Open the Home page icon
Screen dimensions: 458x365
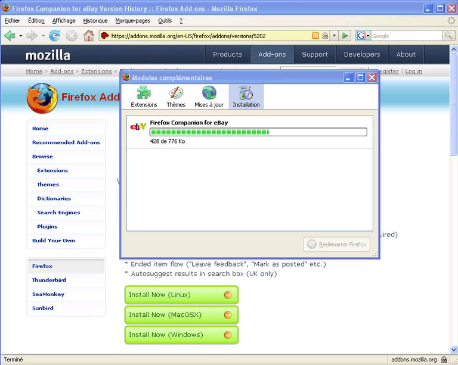[89, 36]
